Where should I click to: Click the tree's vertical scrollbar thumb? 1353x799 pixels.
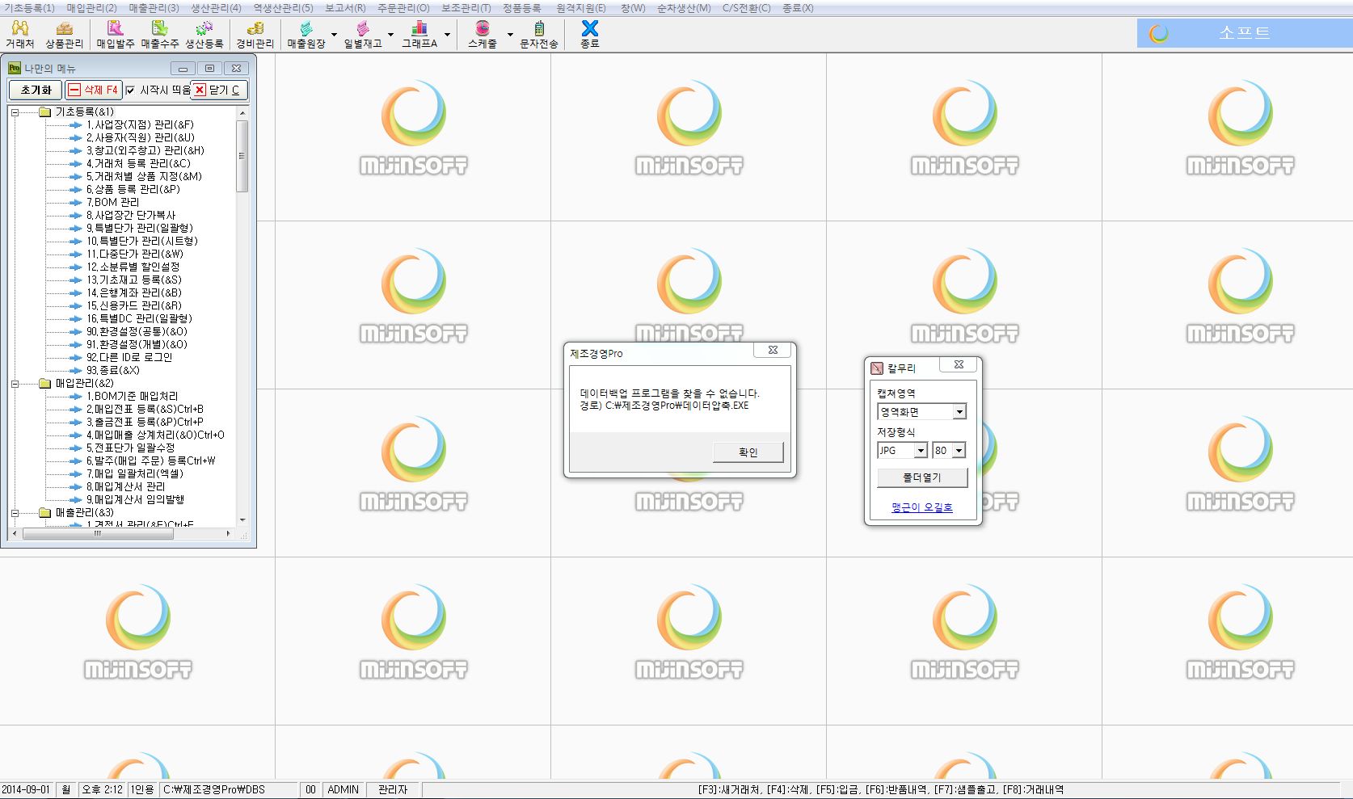(x=242, y=156)
